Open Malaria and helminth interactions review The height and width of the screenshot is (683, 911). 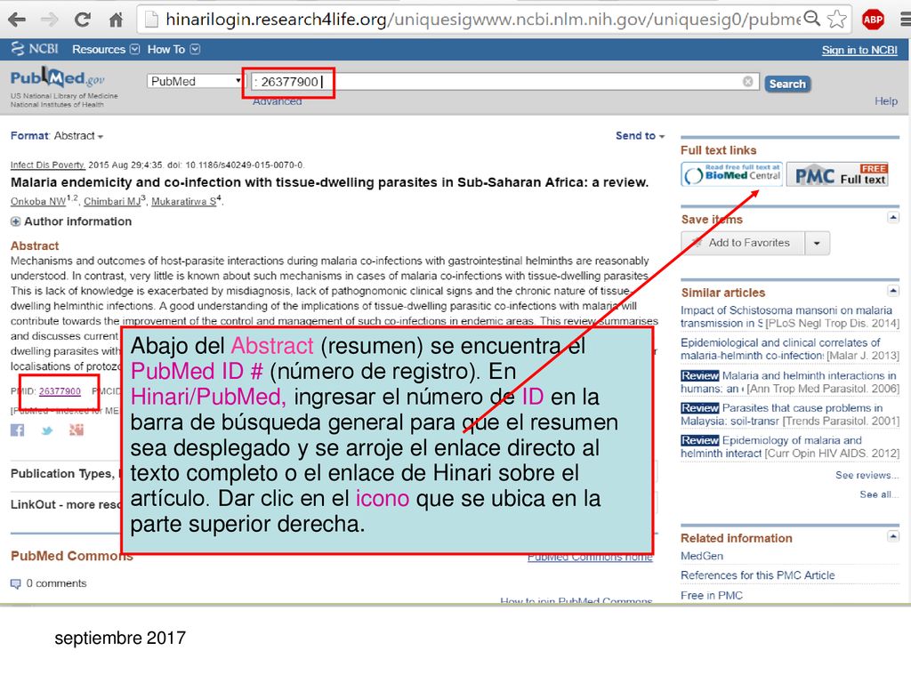(790, 382)
